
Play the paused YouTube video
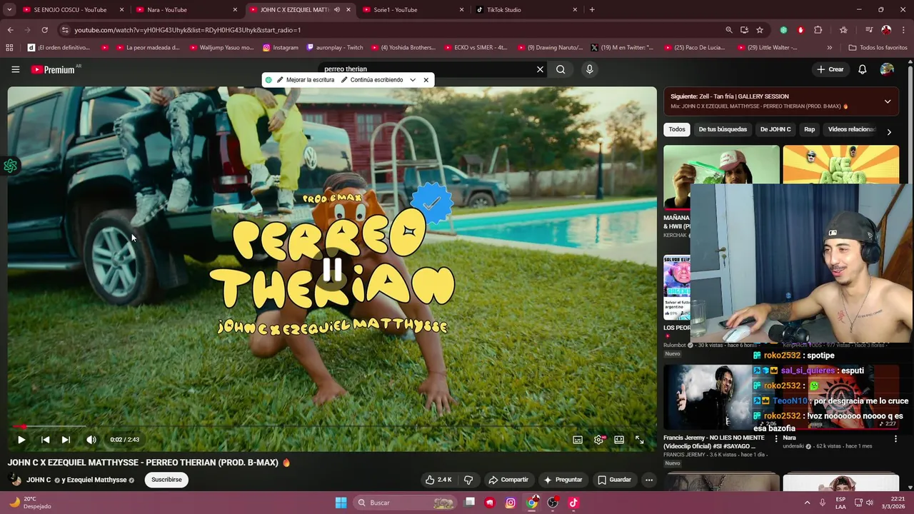pos(21,440)
